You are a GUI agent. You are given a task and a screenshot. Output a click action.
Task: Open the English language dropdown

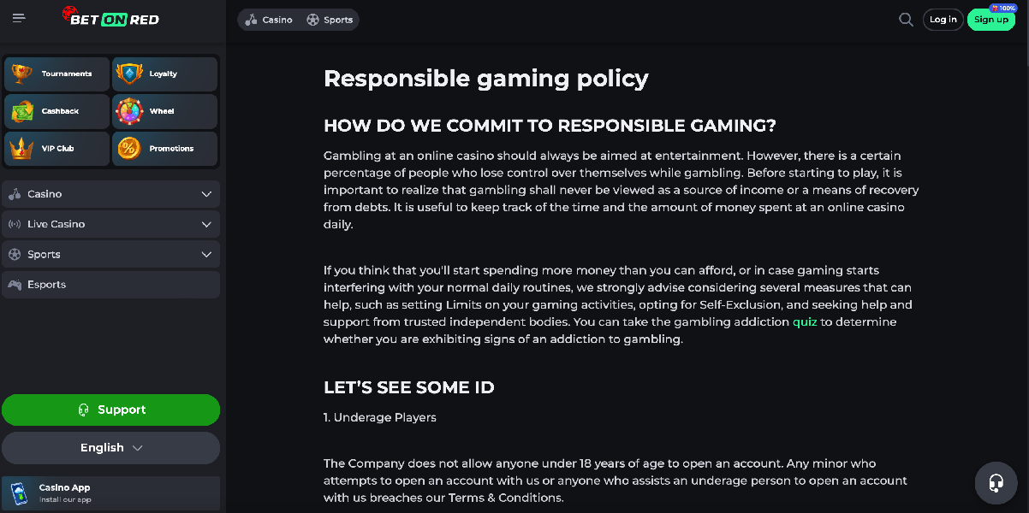[110, 448]
